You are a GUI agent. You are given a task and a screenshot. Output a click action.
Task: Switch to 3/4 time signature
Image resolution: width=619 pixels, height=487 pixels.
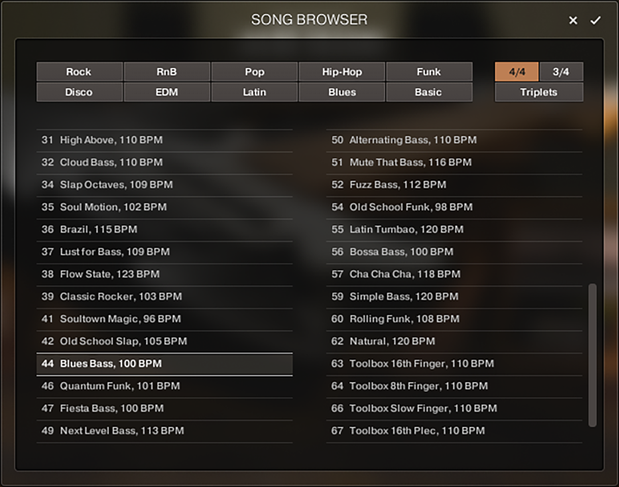click(x=561, y=72)
